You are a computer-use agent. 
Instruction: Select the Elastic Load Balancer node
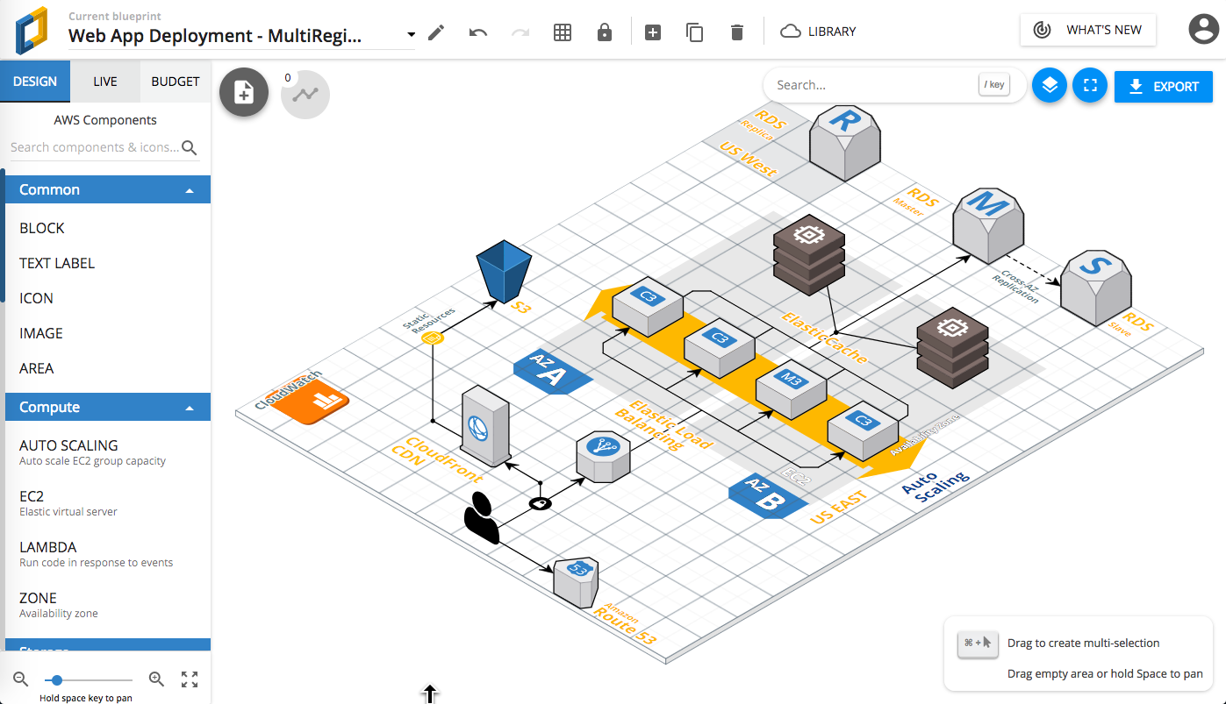click(x=603, y=455)
